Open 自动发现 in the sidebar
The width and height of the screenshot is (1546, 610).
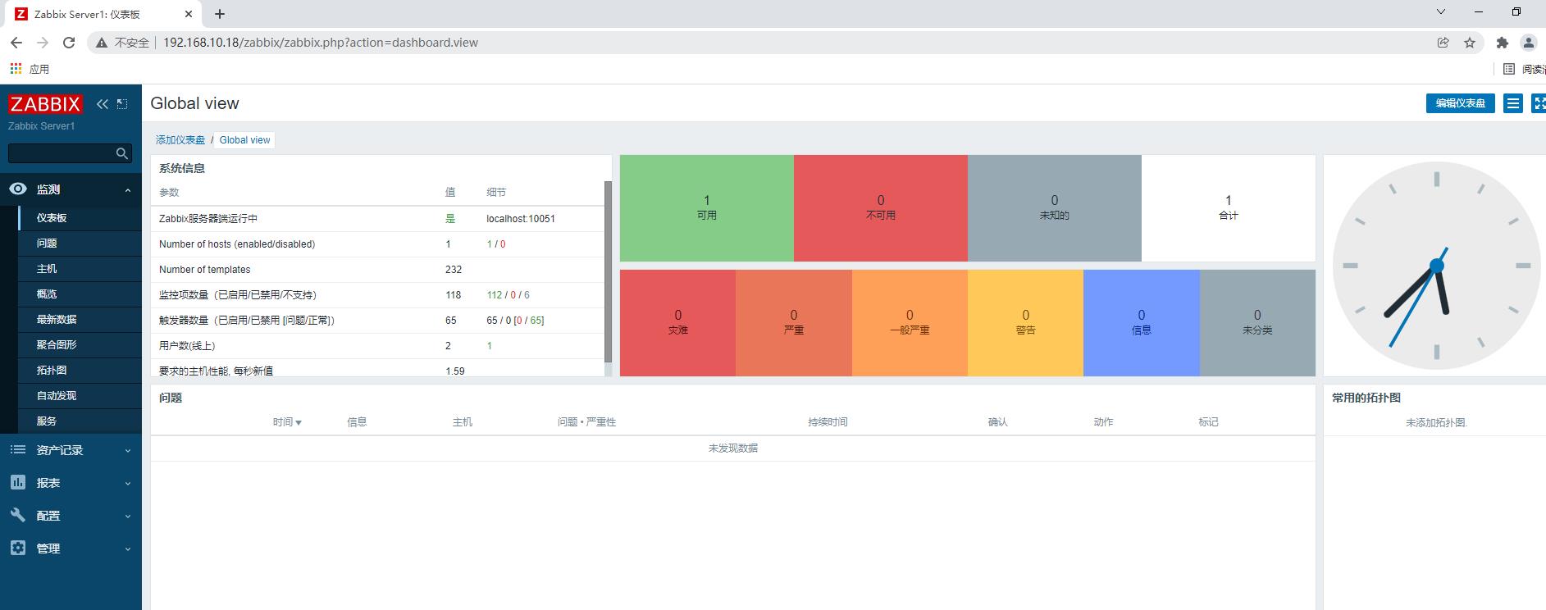80,396
